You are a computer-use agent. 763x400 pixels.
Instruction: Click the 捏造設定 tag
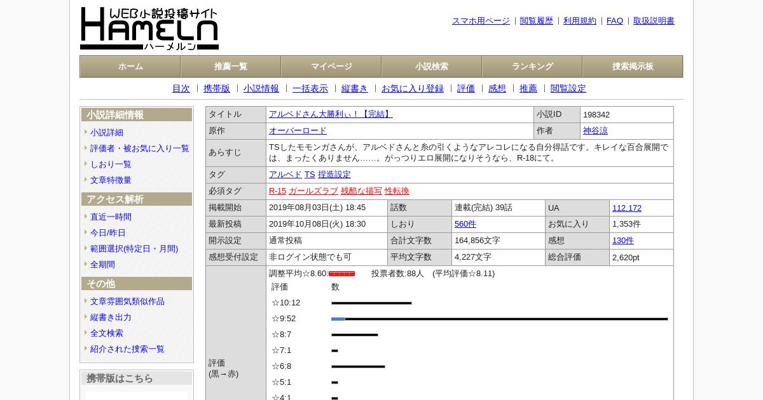coord(334,175)
